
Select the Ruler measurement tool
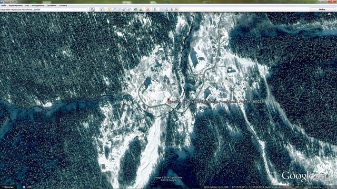coord(155,9)
